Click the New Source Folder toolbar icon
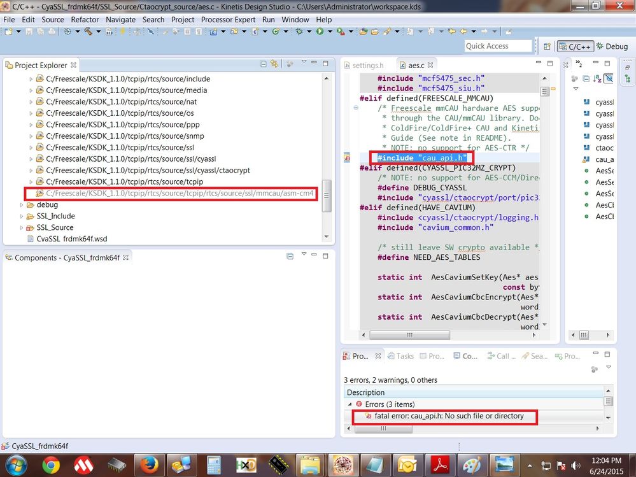The width and height of the screenshot is (636, 477). pos(234,31)
